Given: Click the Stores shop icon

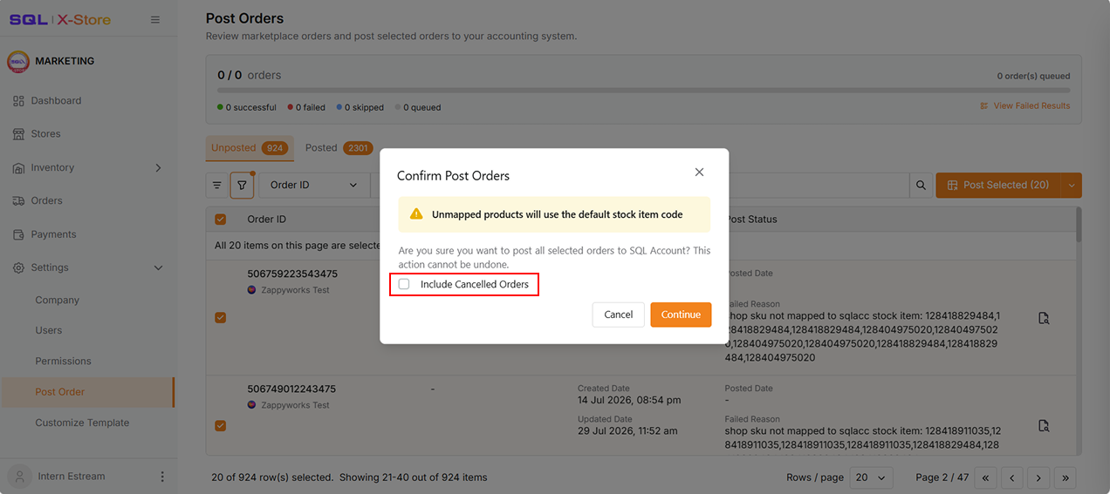Looking at the screenshot, I should pos(18,134).
